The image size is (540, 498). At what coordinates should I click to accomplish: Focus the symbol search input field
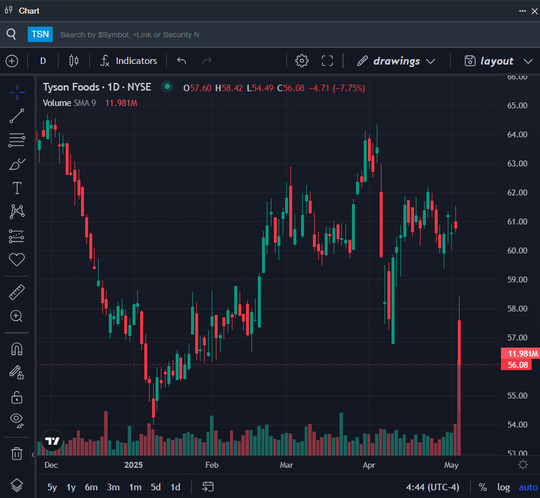130,34
